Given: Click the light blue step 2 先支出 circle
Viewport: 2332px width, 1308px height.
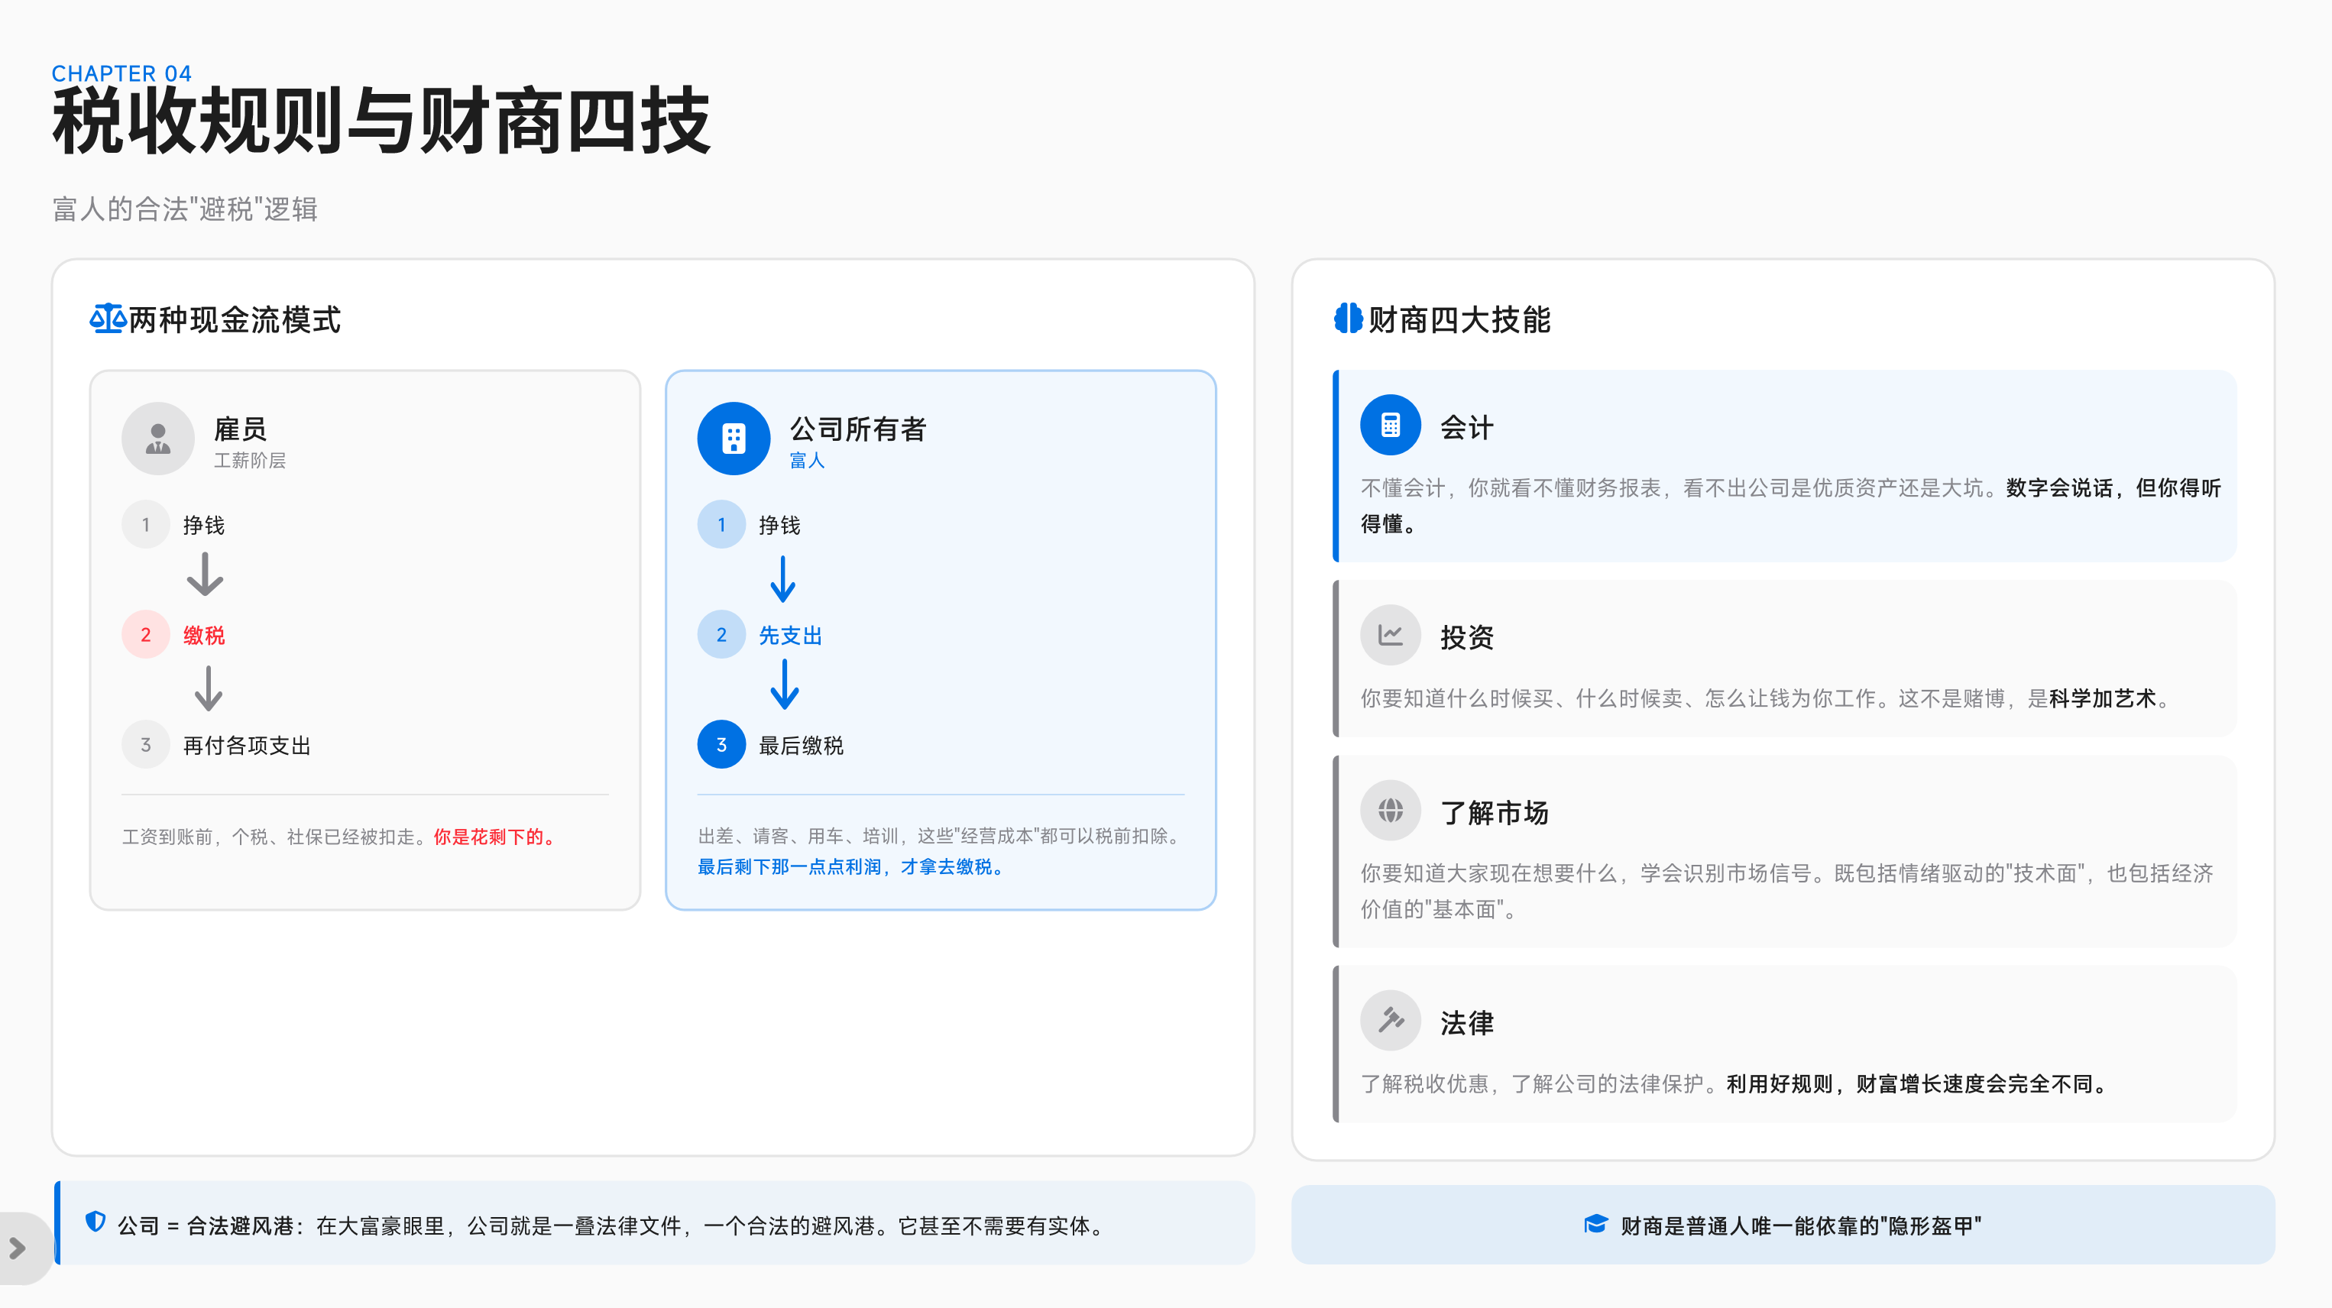Looking at the screenshot, I should [x=721, y=635].
